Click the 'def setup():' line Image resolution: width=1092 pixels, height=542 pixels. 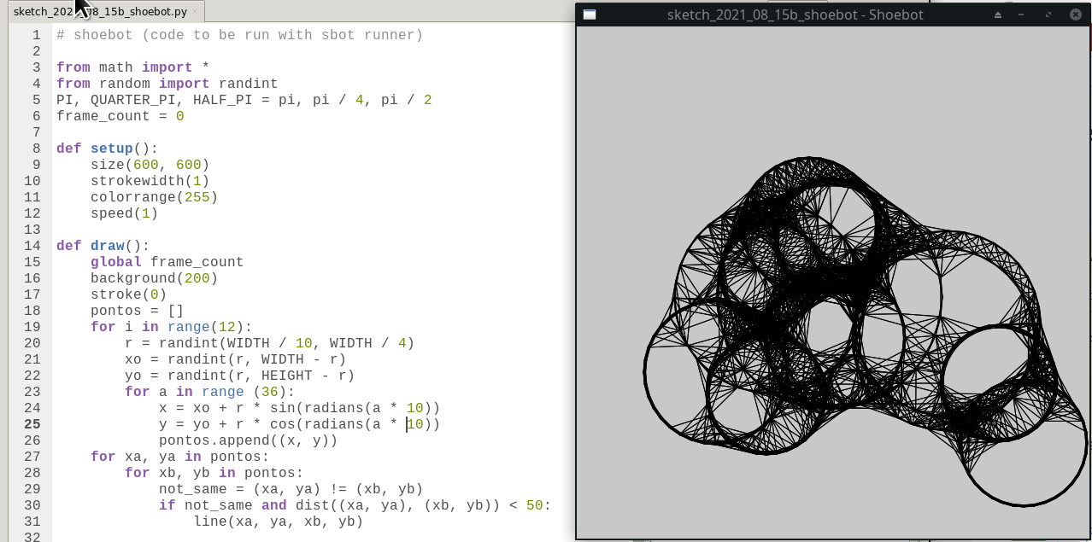point(107,149)
